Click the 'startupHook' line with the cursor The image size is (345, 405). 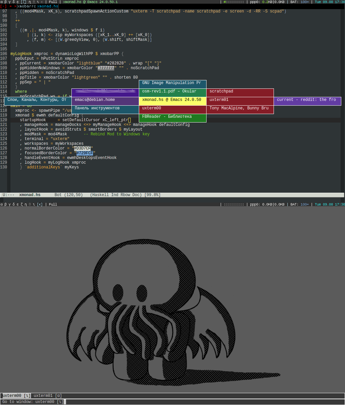[75, 120]
